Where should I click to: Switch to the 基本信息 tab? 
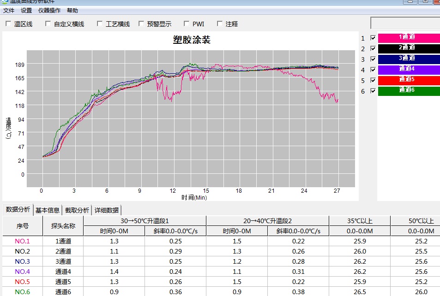(x=48, y=210)
